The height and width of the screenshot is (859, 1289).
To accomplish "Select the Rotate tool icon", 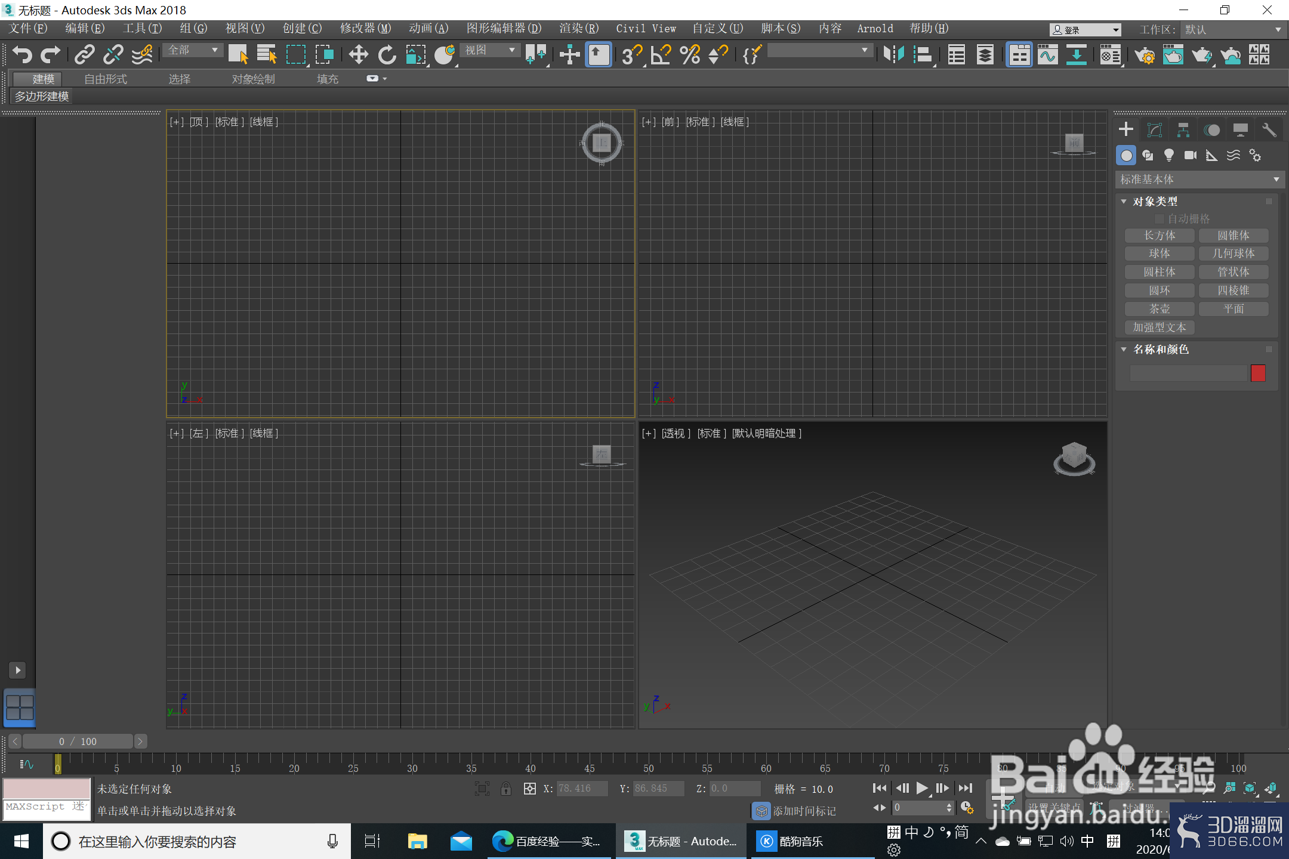I will coord(387,55).
